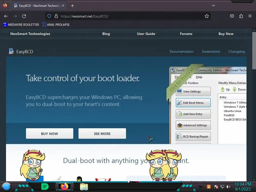Open the Start orb button

[x=6, y=187]
